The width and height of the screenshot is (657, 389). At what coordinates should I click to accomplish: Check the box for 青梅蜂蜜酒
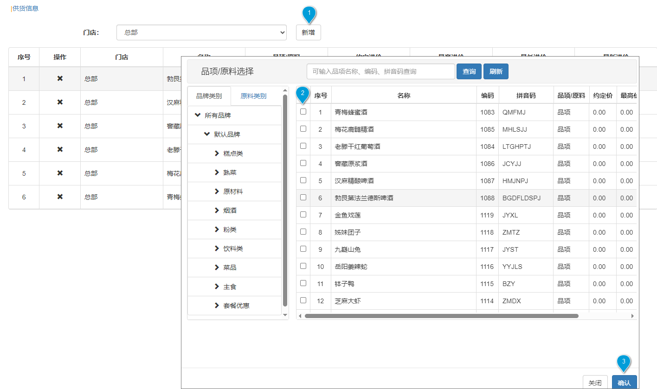(303, 112)
